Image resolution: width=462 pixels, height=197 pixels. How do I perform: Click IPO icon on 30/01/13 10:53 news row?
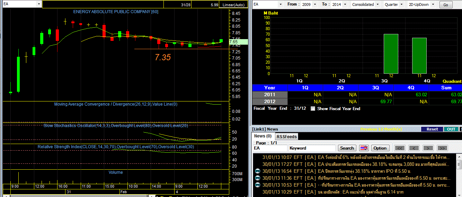[x=257, y=185]
